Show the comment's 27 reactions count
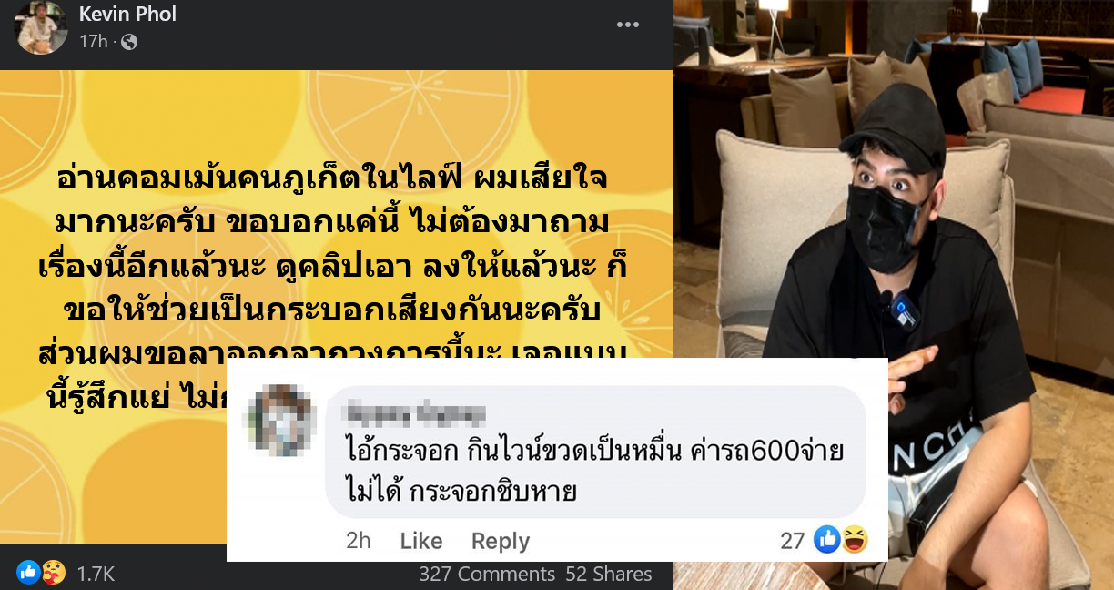This screenshot has height=590, width=1114. [793, 541]
